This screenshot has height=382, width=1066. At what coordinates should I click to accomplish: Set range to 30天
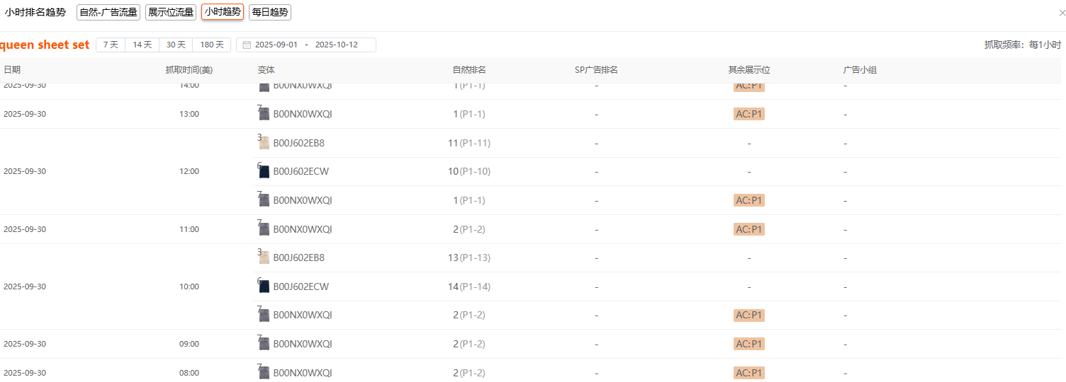(x=176, y=45)
